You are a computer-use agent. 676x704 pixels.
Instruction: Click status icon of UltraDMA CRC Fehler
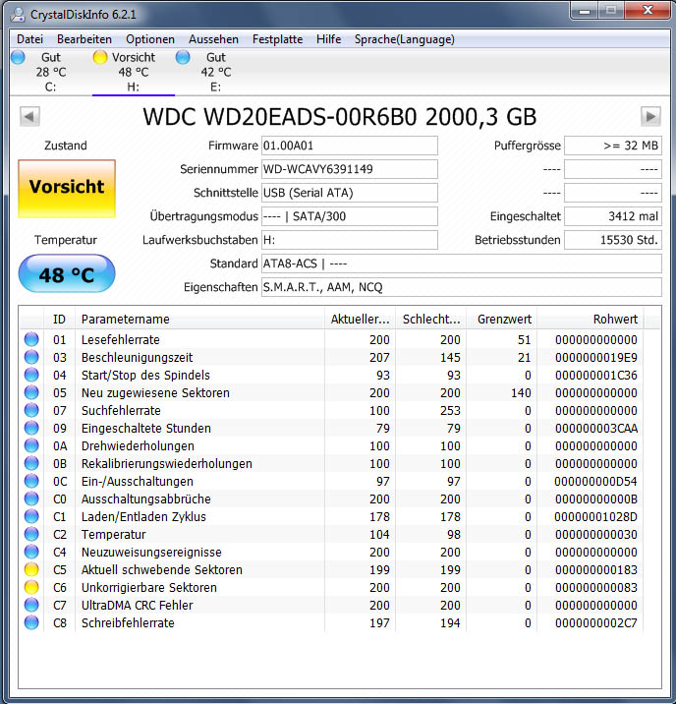click(31, 606)
